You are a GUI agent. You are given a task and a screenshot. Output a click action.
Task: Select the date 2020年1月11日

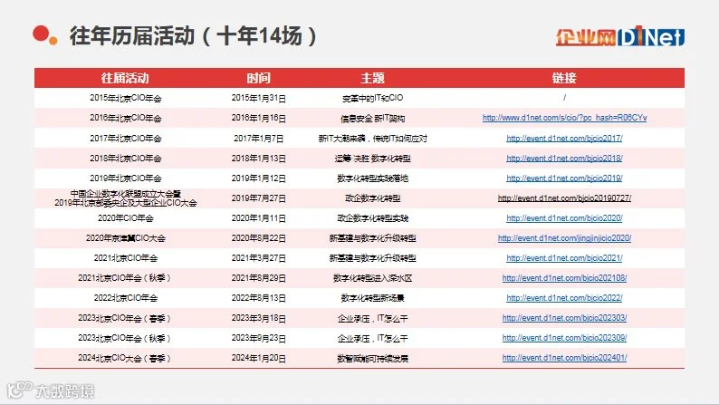[x=259, y=218]
